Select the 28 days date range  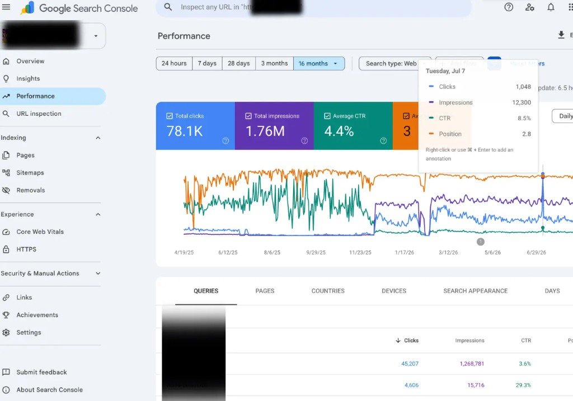click(238, 64)
